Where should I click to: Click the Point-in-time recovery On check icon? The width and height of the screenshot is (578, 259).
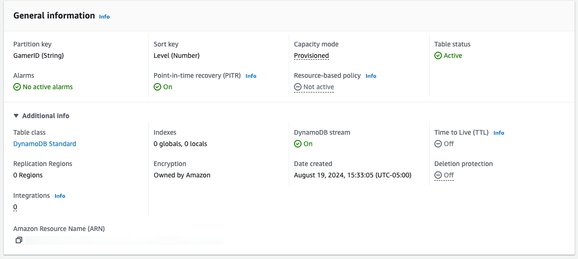tap(157, 87)
